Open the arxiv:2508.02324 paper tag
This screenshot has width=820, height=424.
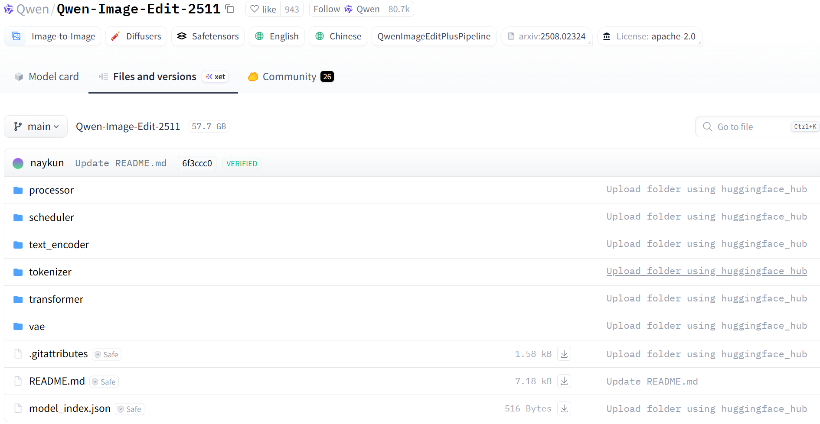pyautogui.click(x=546, y=36)
